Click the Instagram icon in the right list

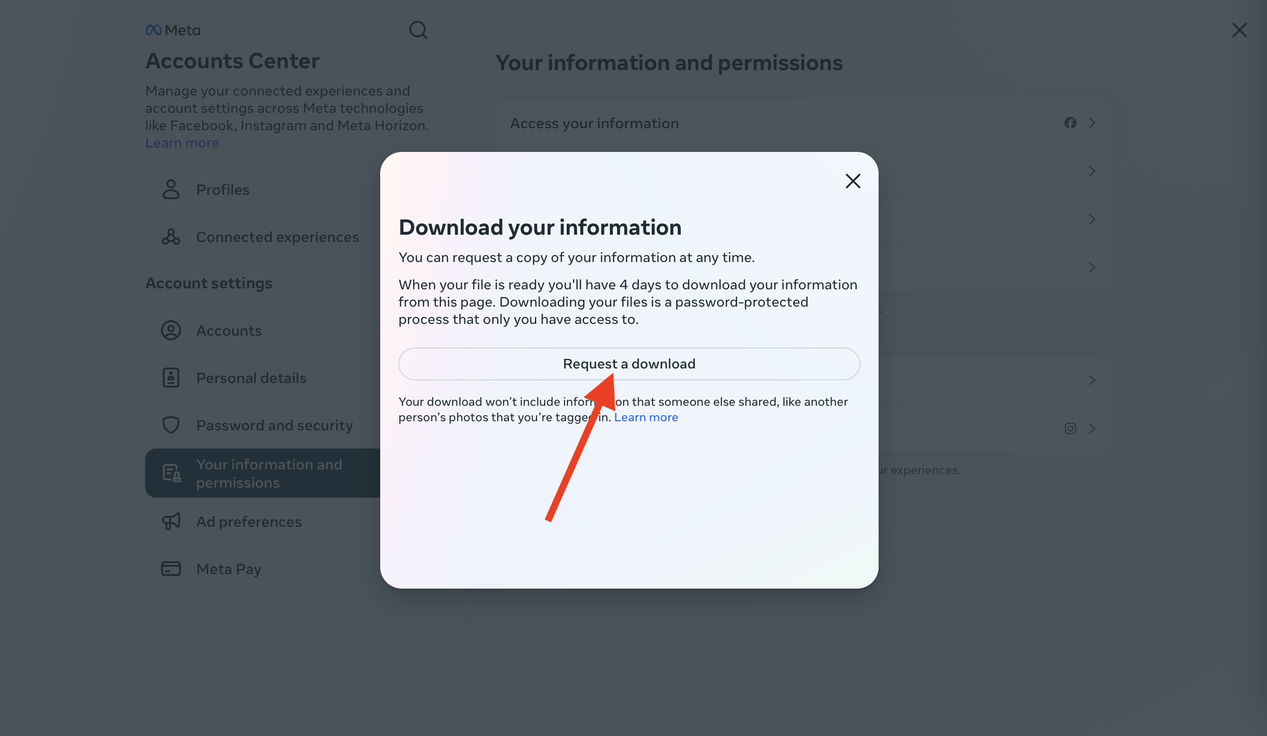[x=1070, y=428]
